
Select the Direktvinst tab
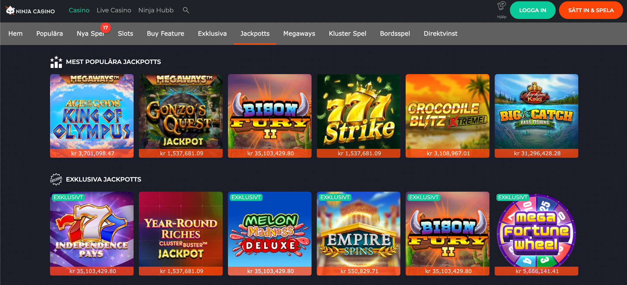[441, 33]
